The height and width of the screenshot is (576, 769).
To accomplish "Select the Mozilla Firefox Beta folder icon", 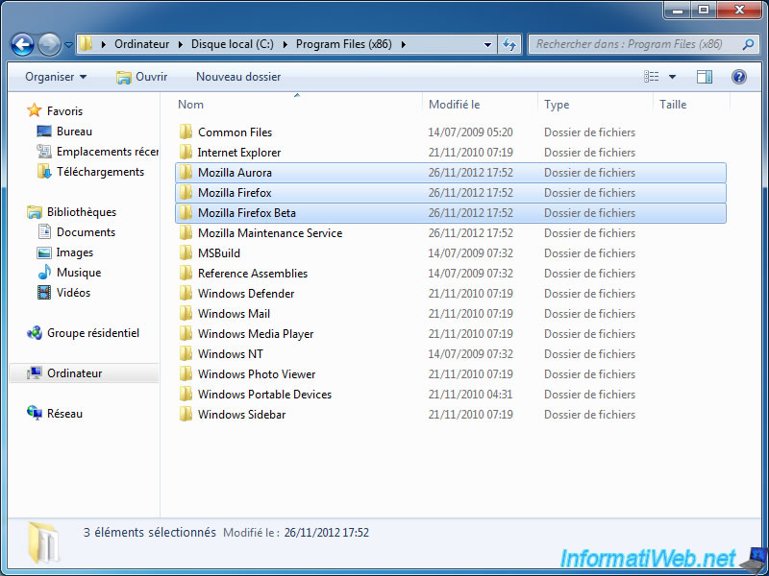I will coord(186,212).
